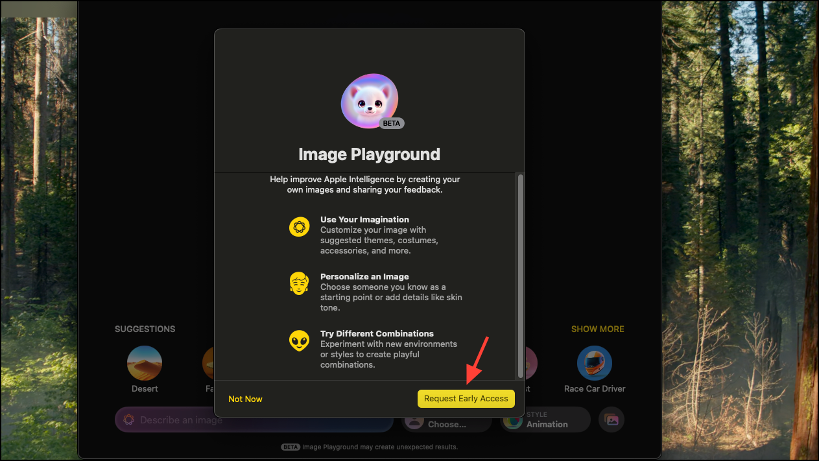This screenshot has height=461, width=819.
Task: Click the Request Early Access button
Action: (466, 399)
